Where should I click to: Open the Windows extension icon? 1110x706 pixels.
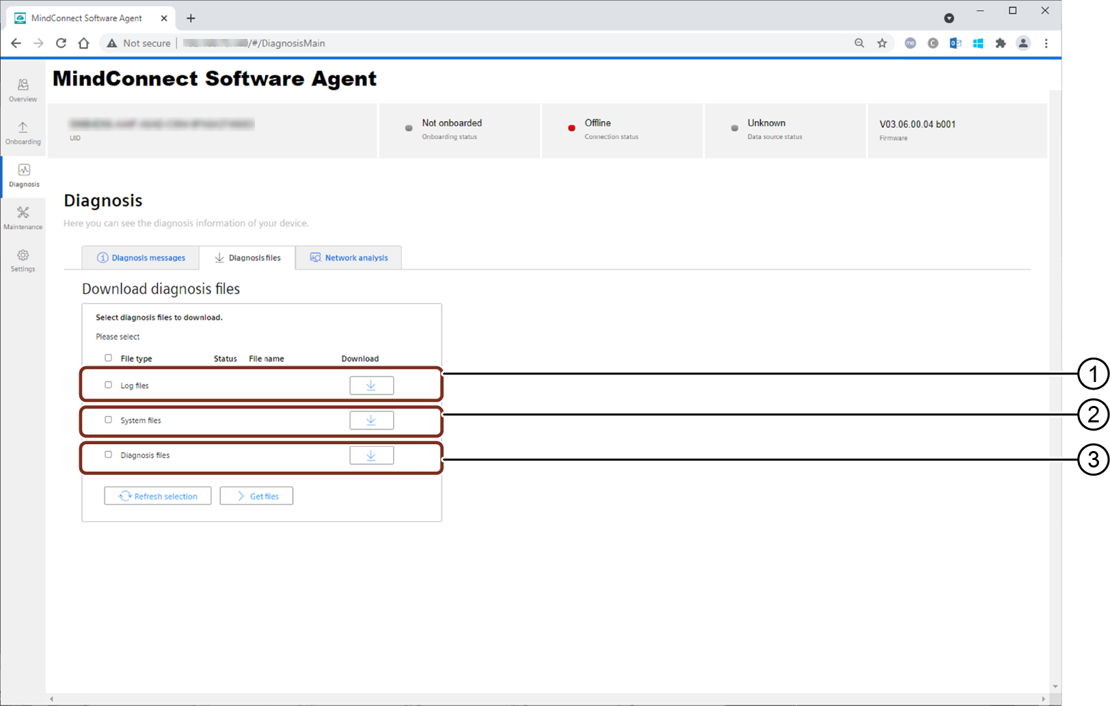pyautogui.click(x=978, y=43)
